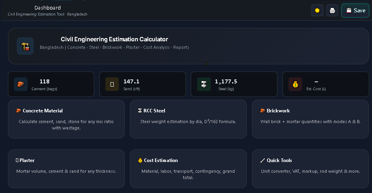Click the Cost Estimation money bag icon
Screen dimensions: 372x193
coord(140,160)
